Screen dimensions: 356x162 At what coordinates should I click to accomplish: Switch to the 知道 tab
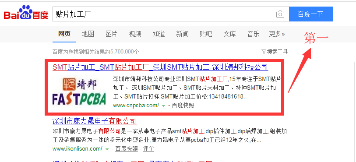click(x=159, y=34)
